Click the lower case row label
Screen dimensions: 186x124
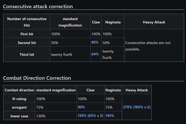click(19, 116)
